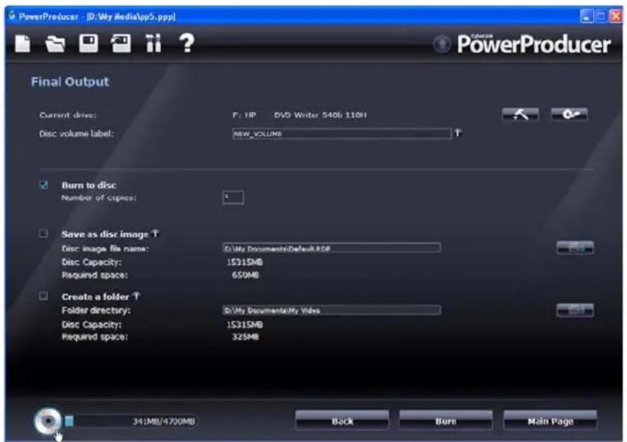Click the Folder directory path field

point(332,310)
